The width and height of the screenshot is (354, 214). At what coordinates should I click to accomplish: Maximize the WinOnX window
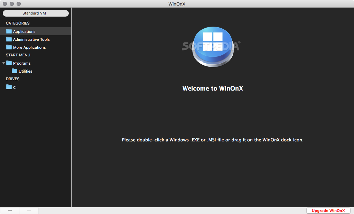click(19, 4)
